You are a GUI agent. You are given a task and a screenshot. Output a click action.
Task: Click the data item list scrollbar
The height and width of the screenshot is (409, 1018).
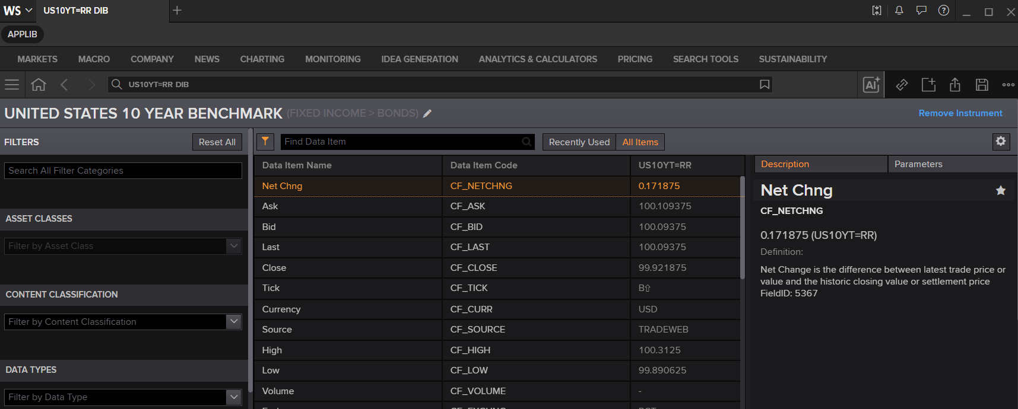click(x=742, y=228)
